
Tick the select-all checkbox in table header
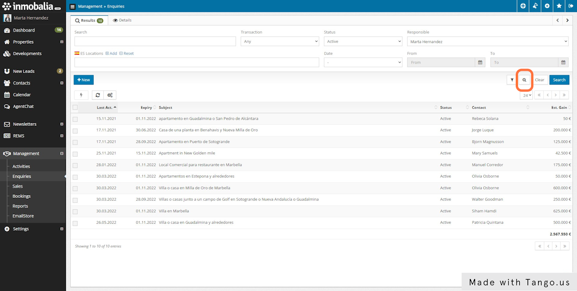coord(75,108)
